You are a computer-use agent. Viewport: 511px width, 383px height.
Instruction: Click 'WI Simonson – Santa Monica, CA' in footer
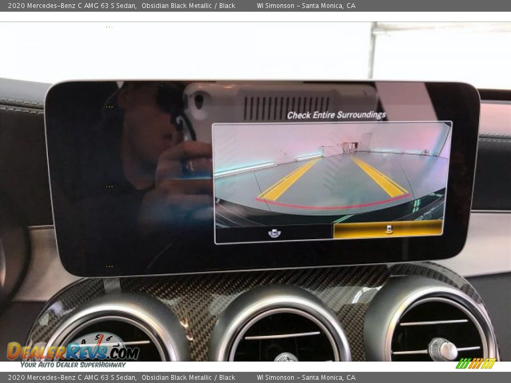tap(306, 377)
